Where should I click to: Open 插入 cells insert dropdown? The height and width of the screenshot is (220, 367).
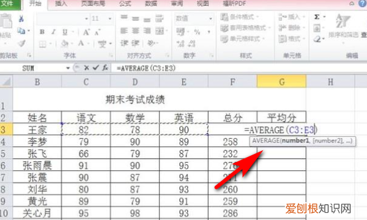(x=292, y=17)
